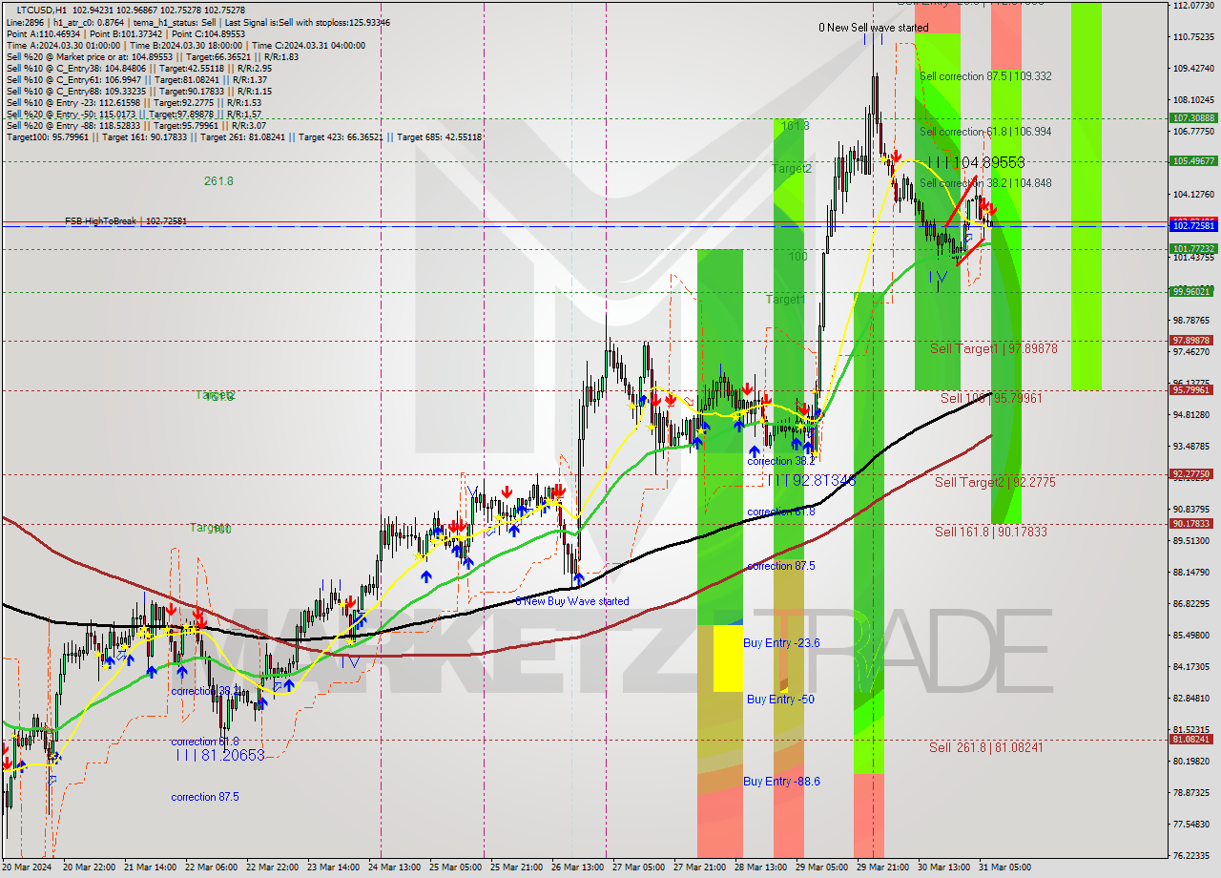1221x878 pixels.
Task: Click the '29 Mar 21:00' time axis label
Action: click(884, 868)
